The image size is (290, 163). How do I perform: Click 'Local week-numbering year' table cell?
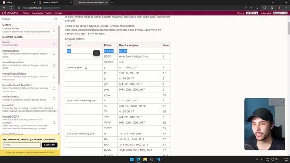pos(84,101)
